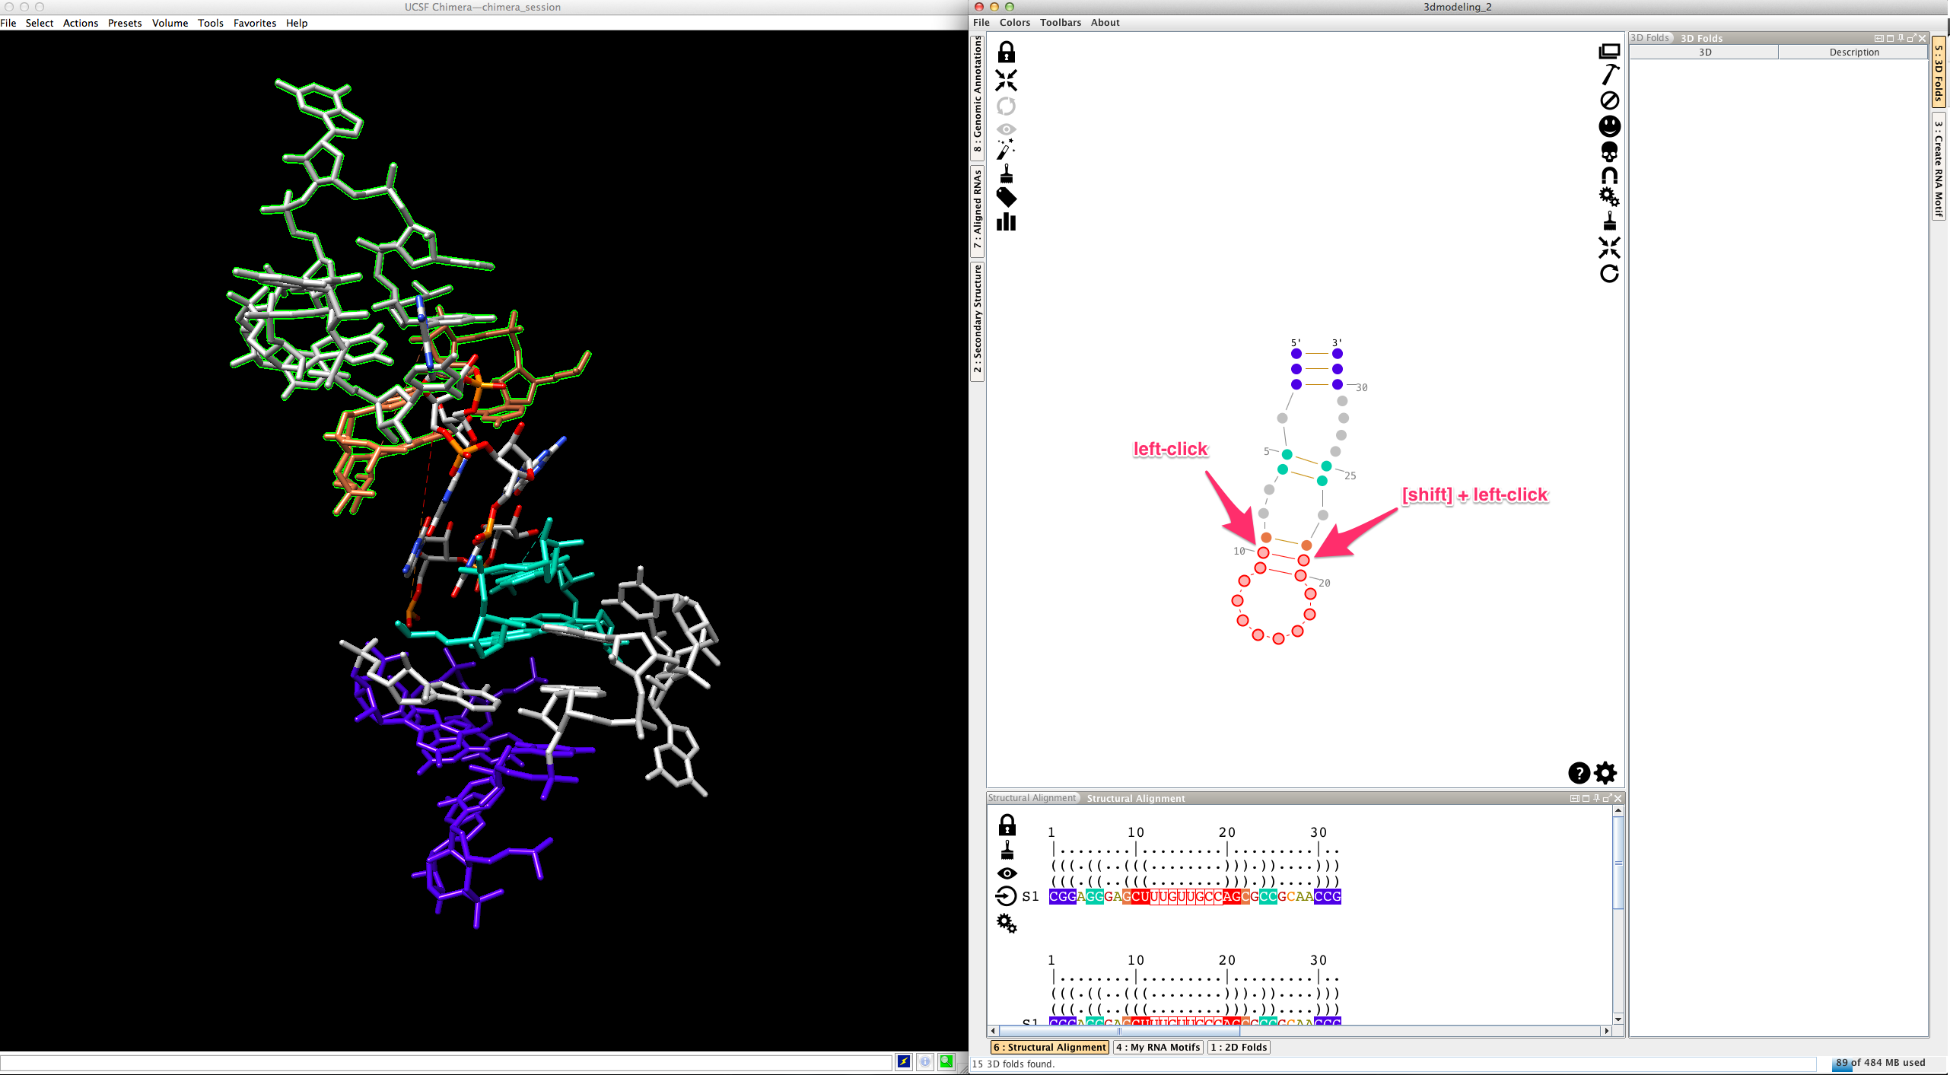Open the gear settings icon beside help
Image resolution: width=1950 pixels, height=1075 pixels.
pos(1605,773)
